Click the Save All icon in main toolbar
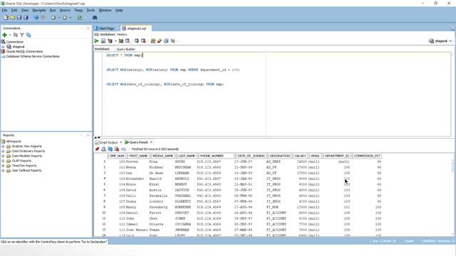Image resolution: width=456 pixels, height=256 pixels. pyautogui.click(x=26, y=18)
